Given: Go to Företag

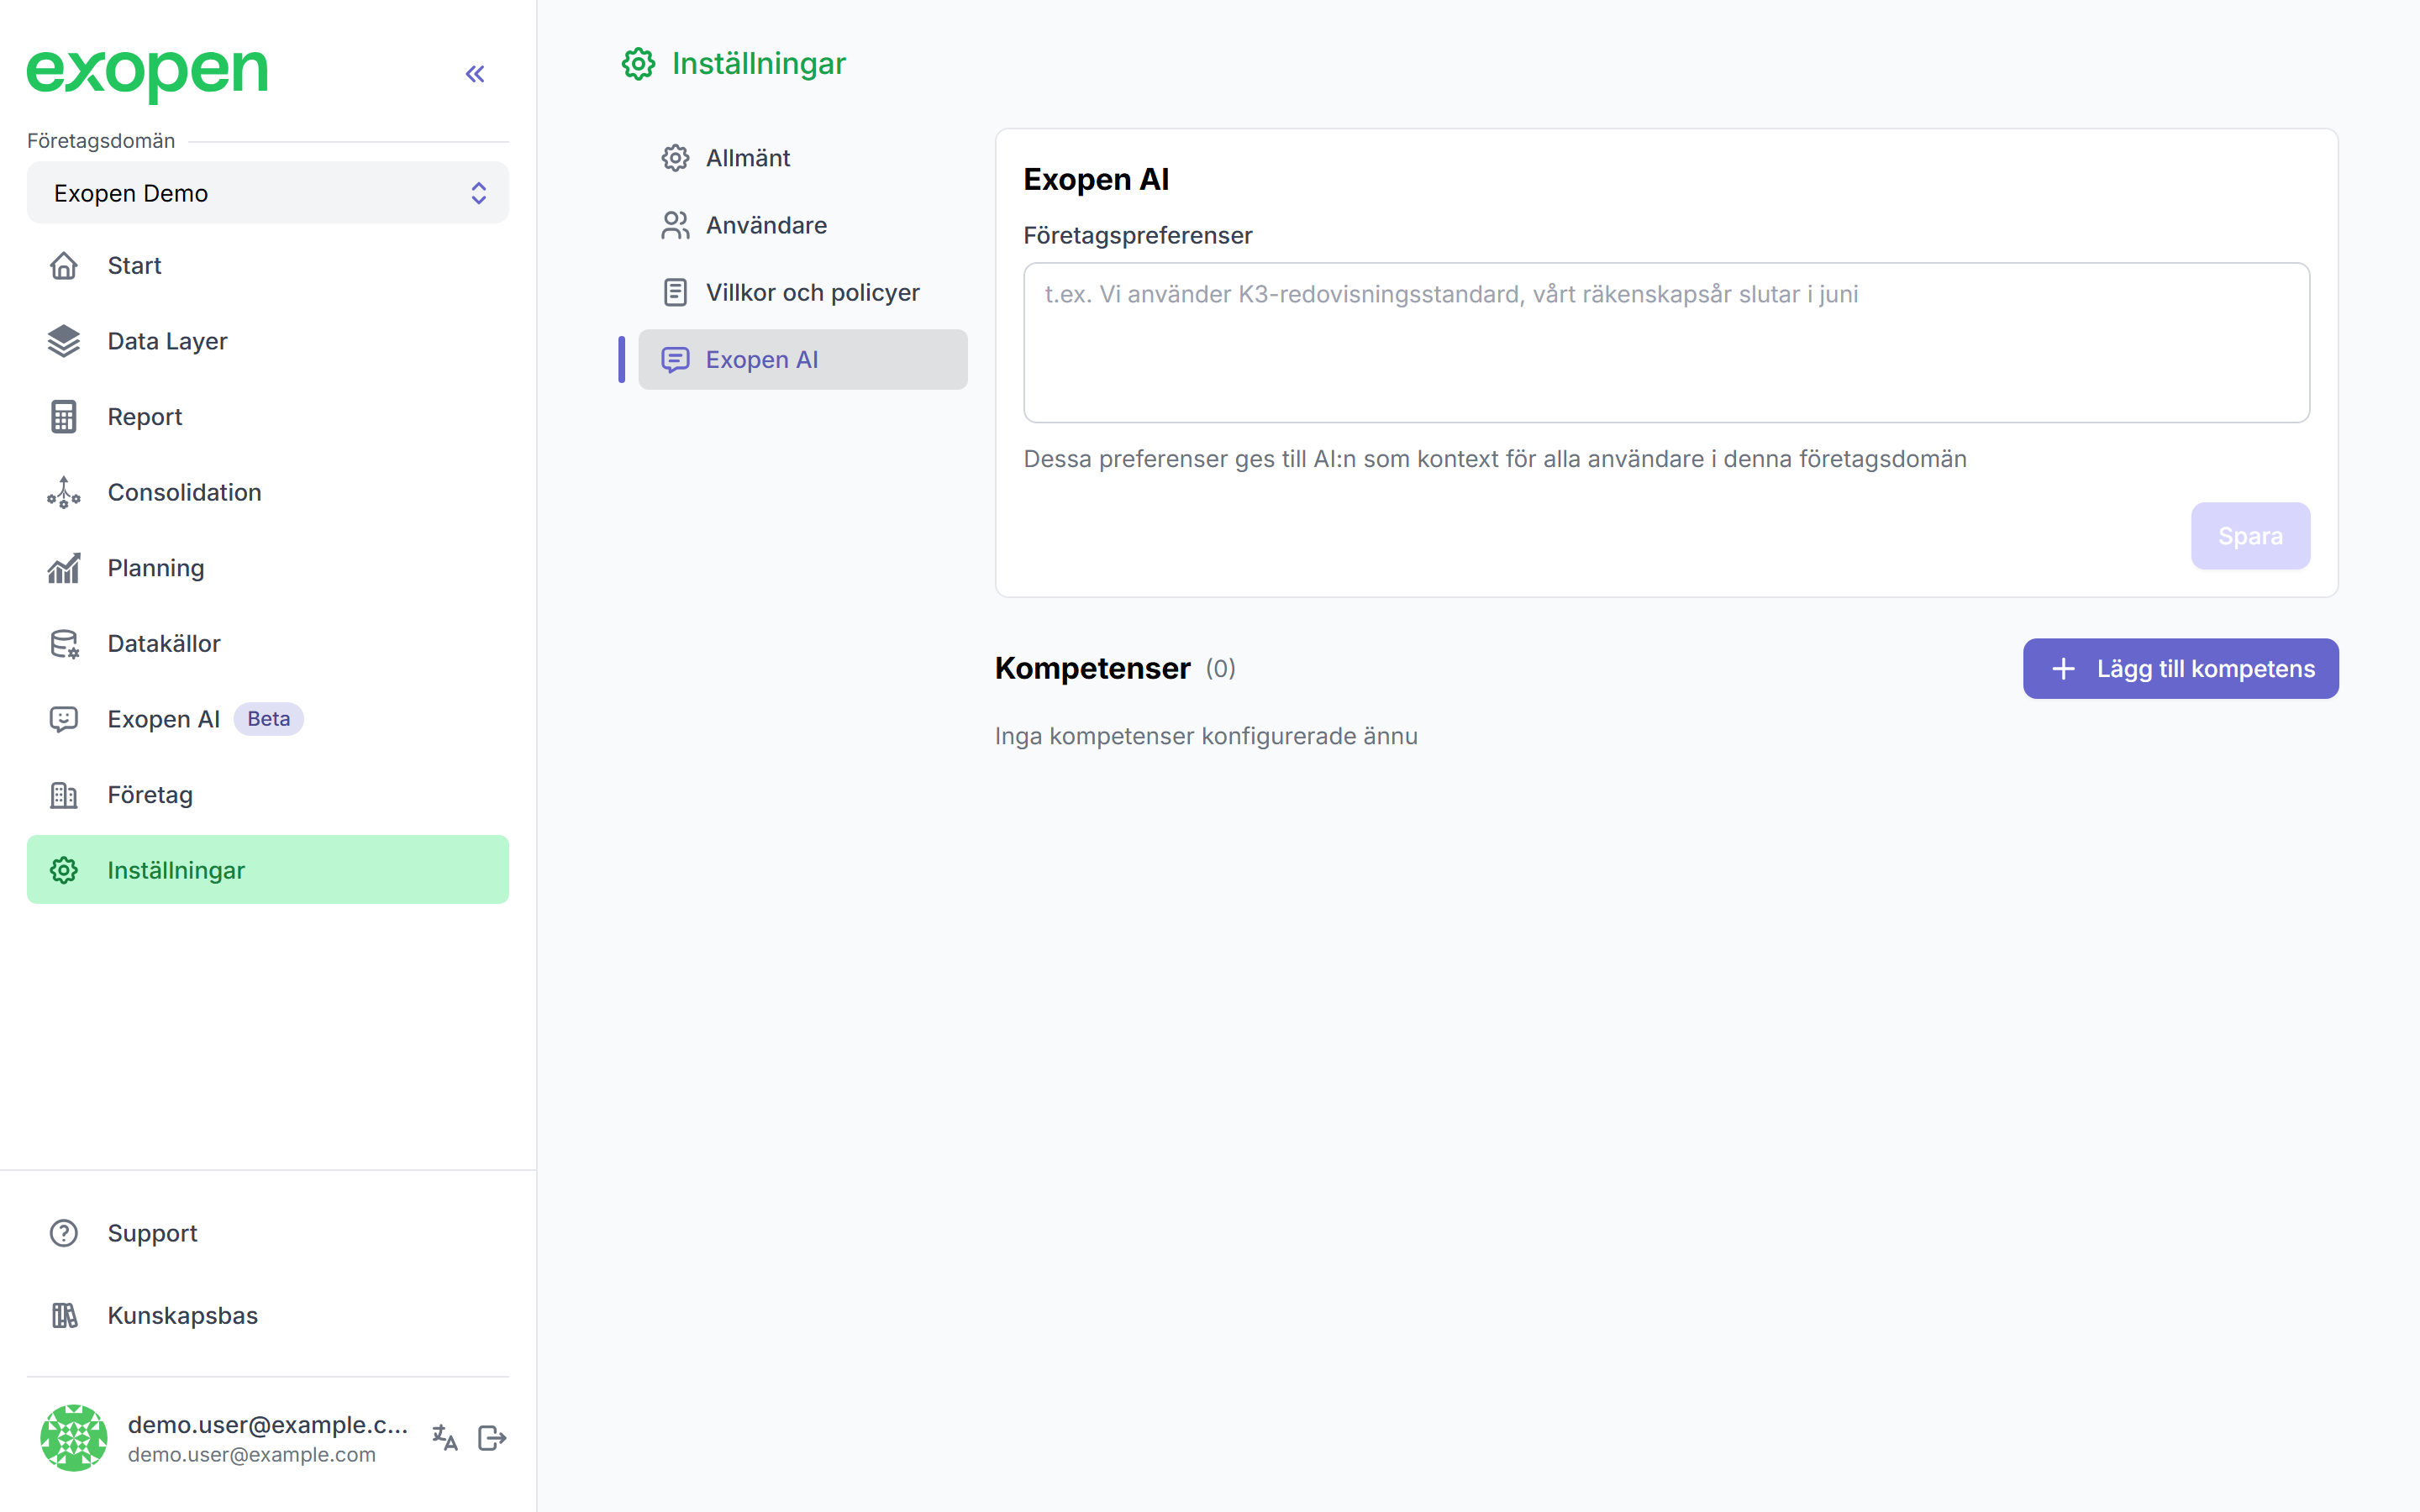Looking at the screenshot, I should 267,795.
